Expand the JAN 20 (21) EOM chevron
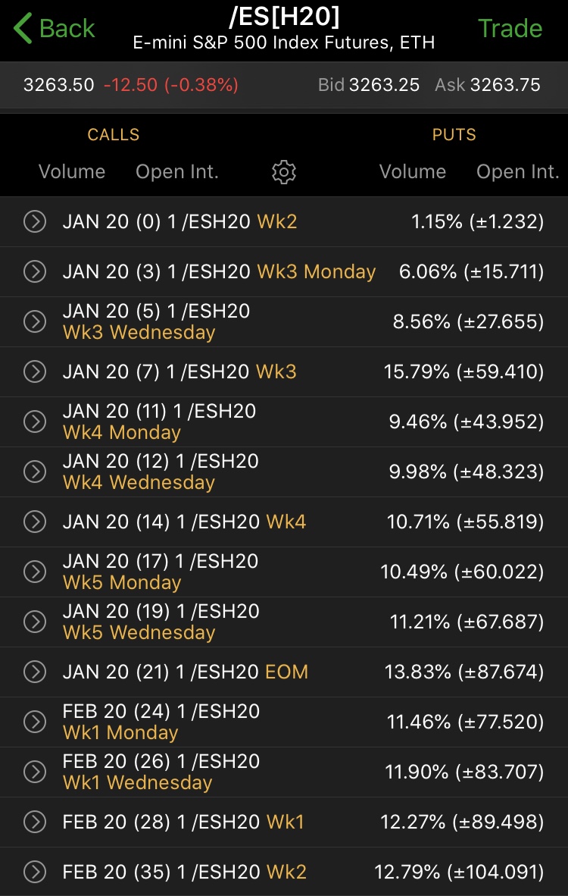The image size is (568, 896). click(35, 672)
